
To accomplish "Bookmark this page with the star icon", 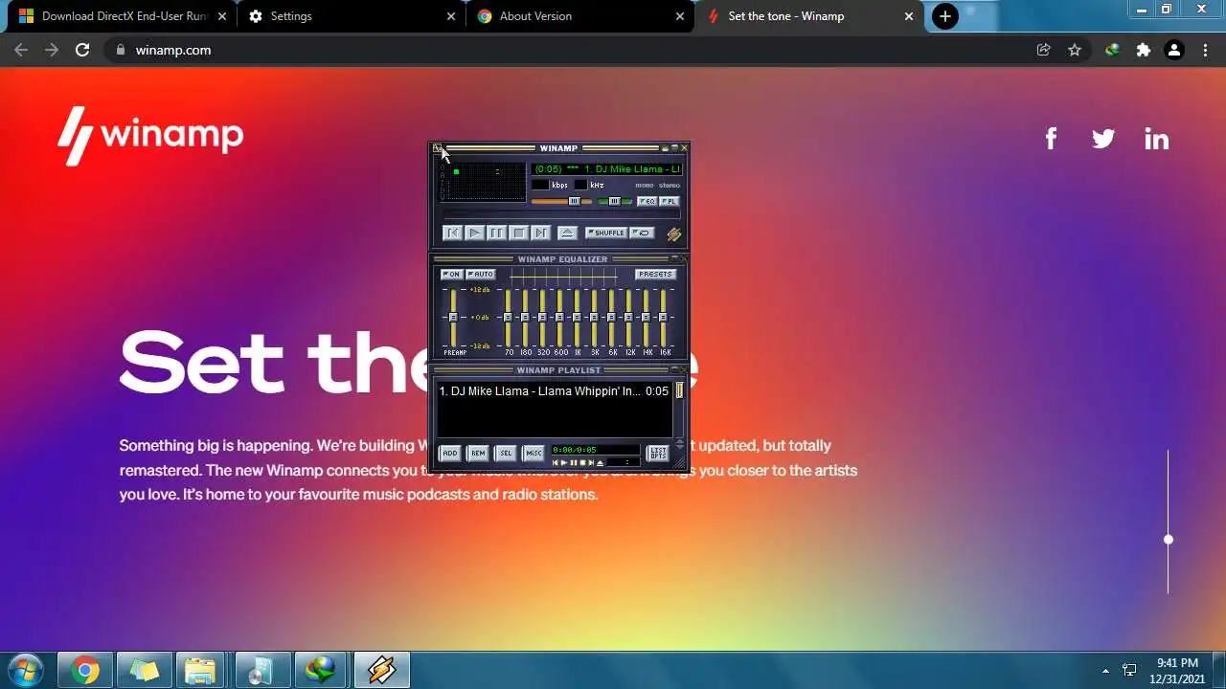I will (x=1075, y=50).
